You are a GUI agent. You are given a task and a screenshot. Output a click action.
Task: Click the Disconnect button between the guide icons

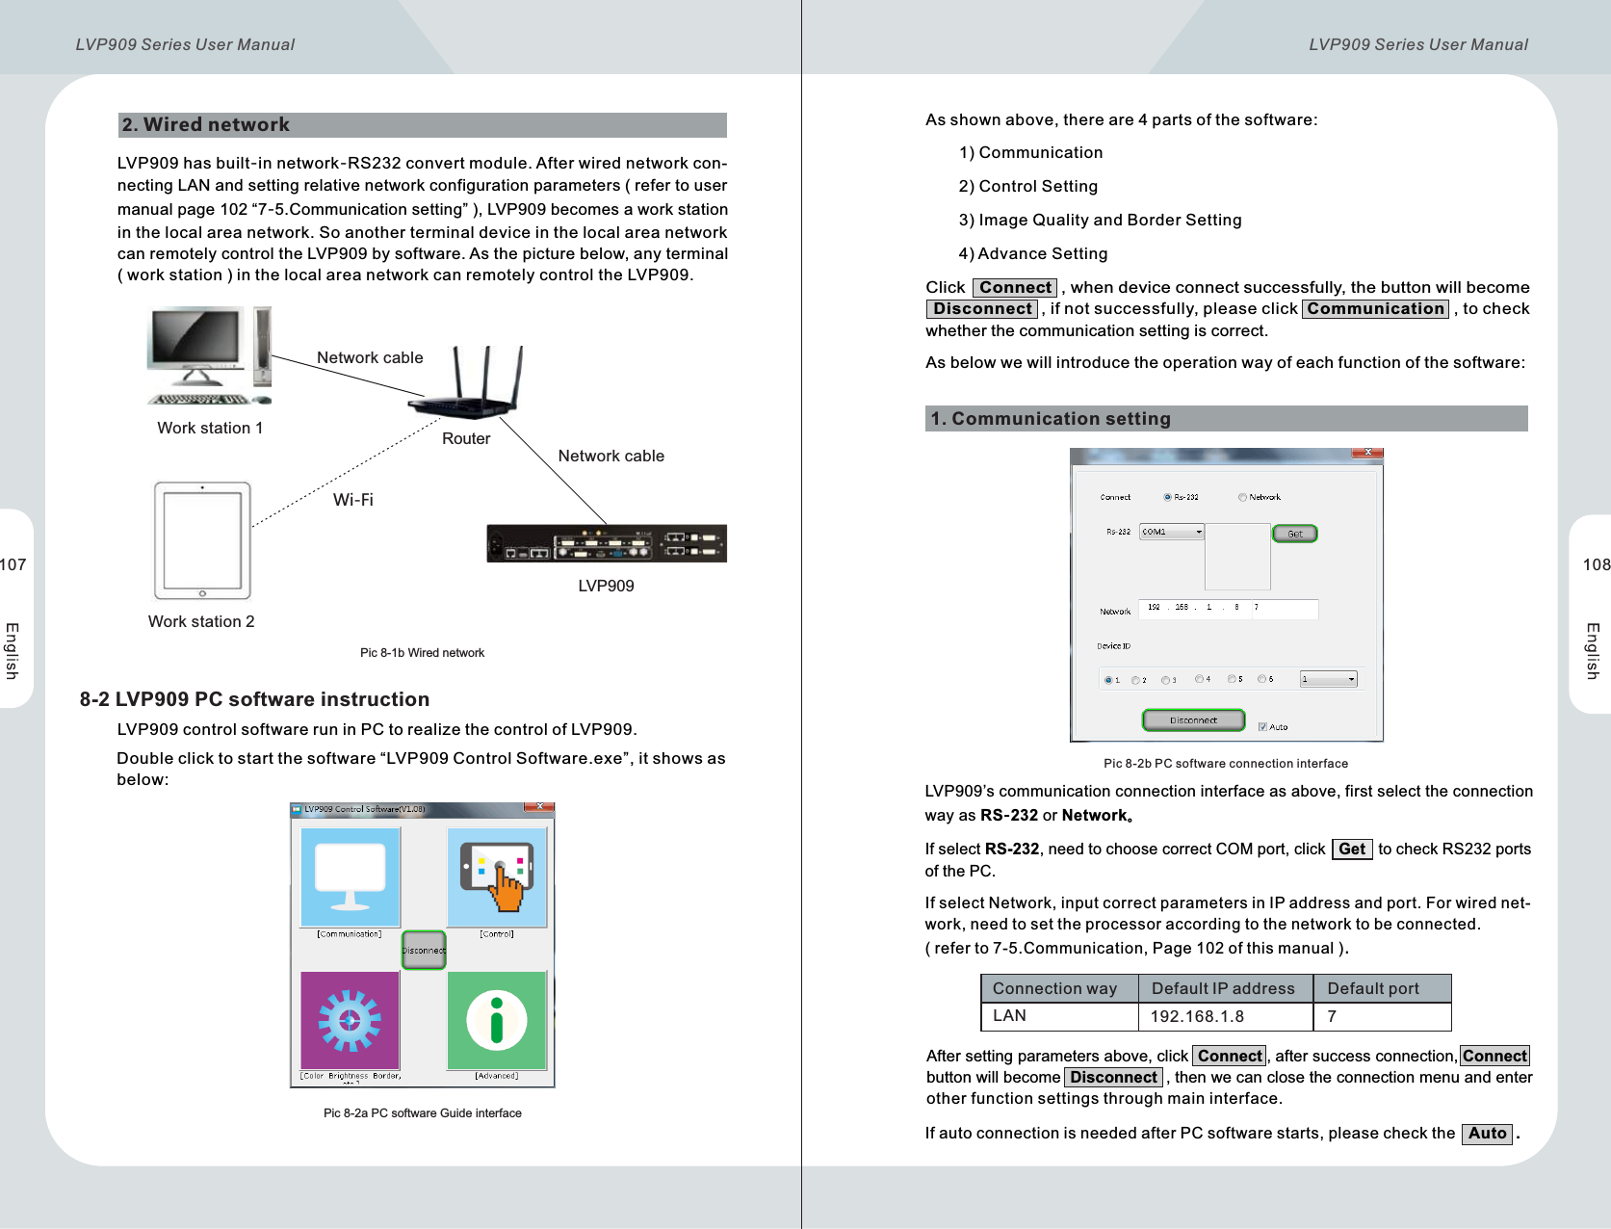pos(424,950)
